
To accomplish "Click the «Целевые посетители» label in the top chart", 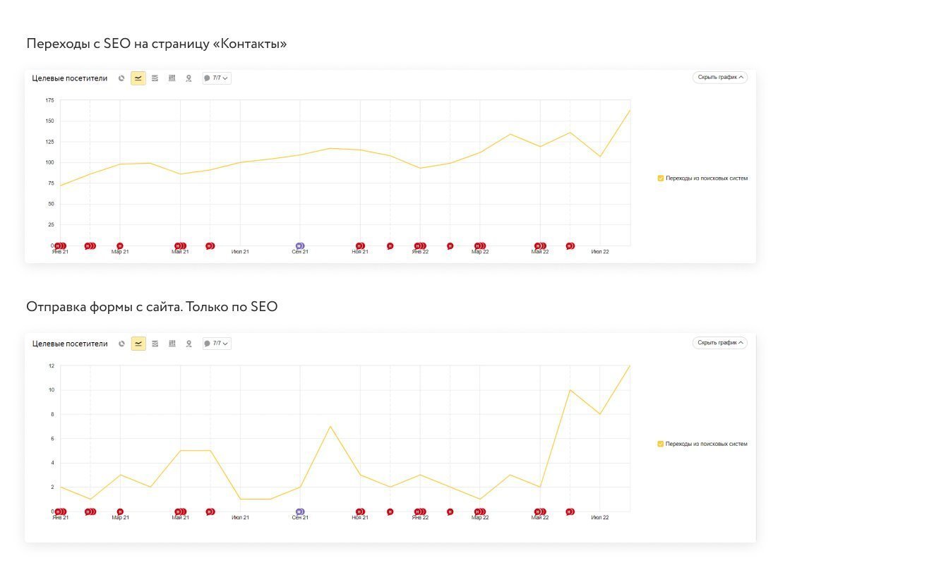I will click(70, 78).
